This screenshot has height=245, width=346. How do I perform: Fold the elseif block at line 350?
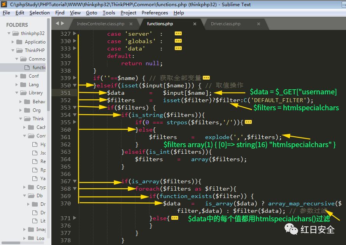[75, 85]
